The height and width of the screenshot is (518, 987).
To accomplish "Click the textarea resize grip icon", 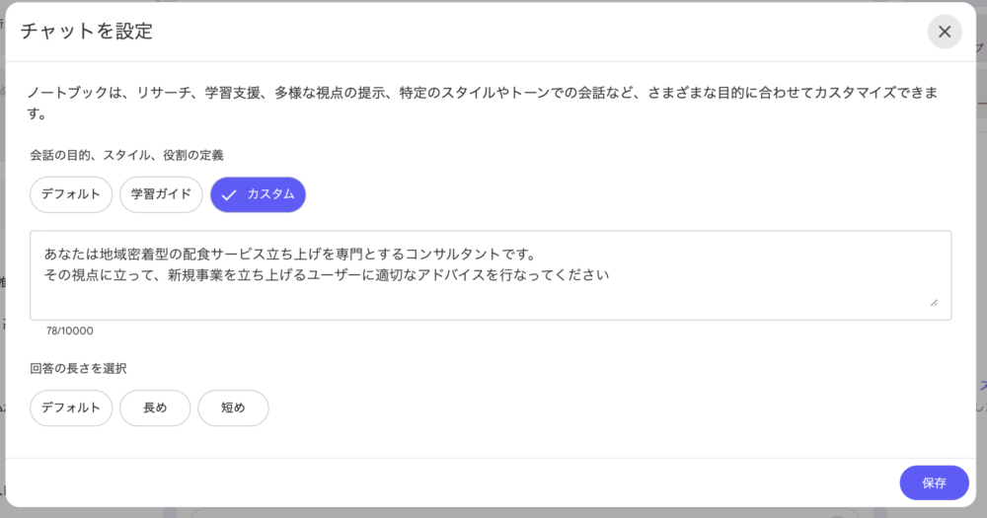I will pyautogui.click(x=933, y=303).
